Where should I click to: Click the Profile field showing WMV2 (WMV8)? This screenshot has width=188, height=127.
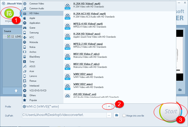(x=64, y=107)
